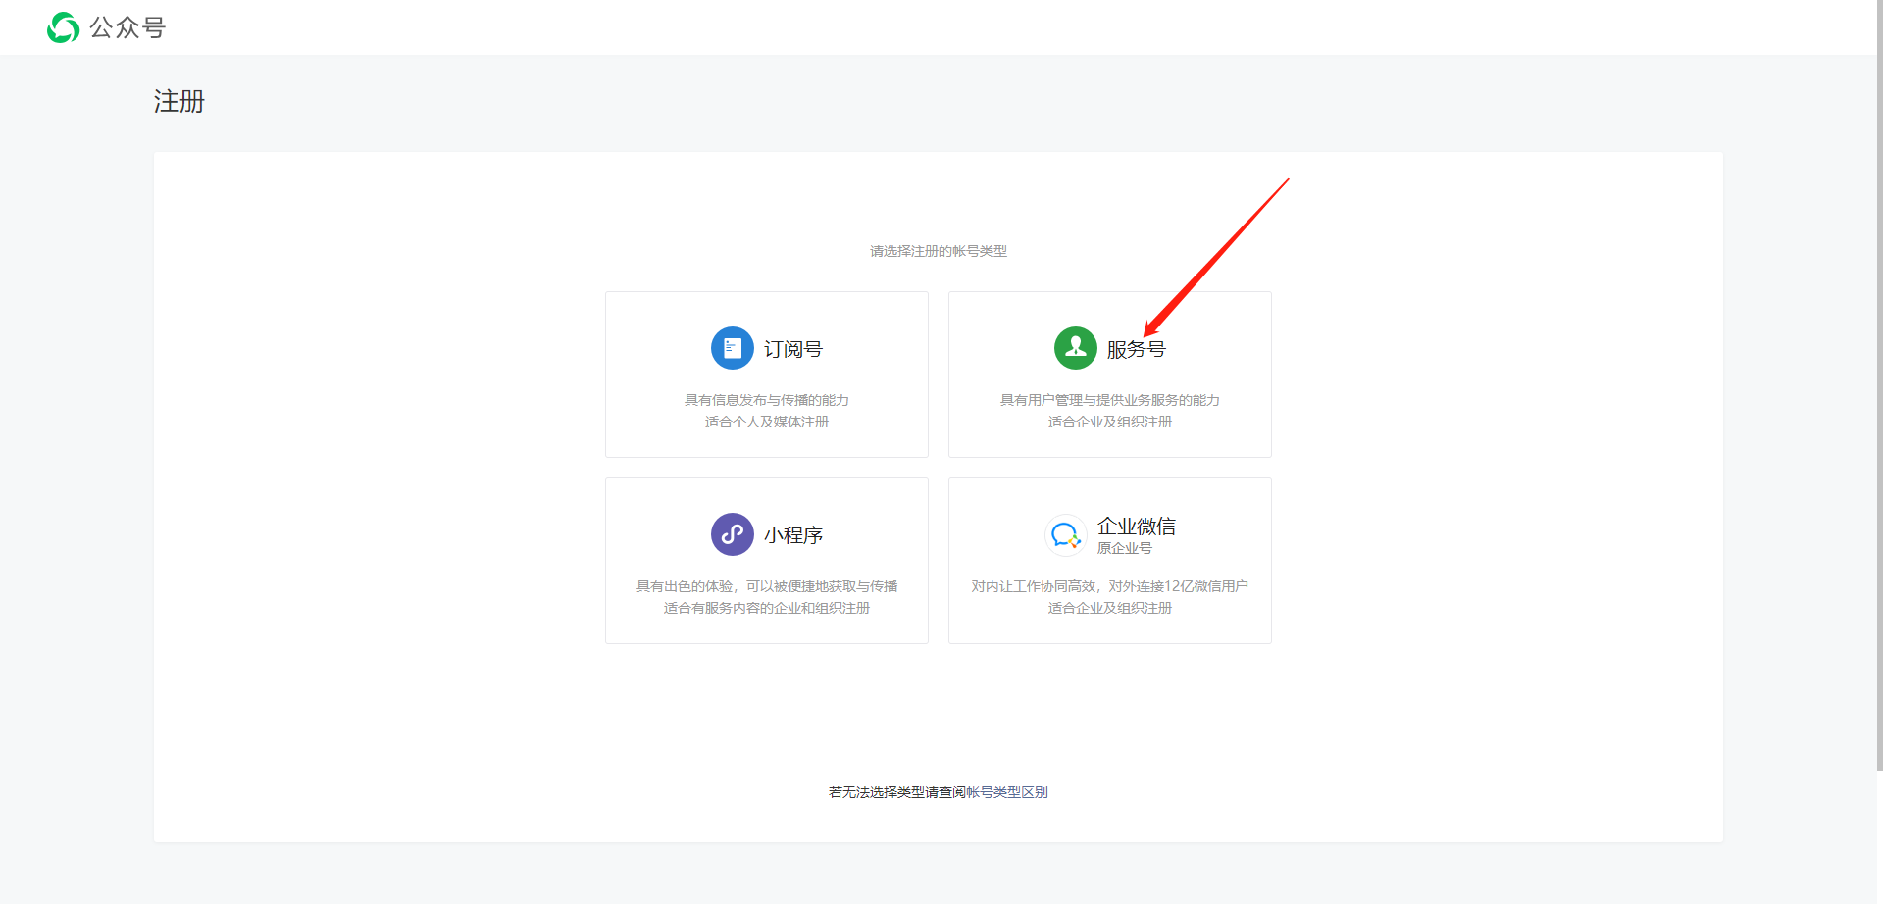The height and width of the screenshot is (904, 1883).
Task: Choose the 服务号 account type title
Action: coord(1137,349)
